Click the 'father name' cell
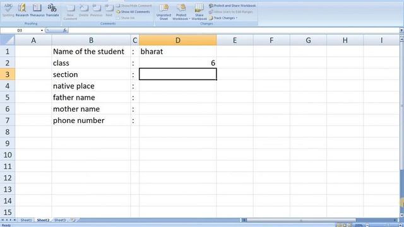This screenshot has height=227, width=404. point(91,97)
